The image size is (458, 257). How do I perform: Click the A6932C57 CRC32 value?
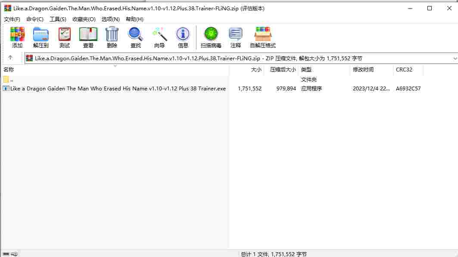point(408,88)
